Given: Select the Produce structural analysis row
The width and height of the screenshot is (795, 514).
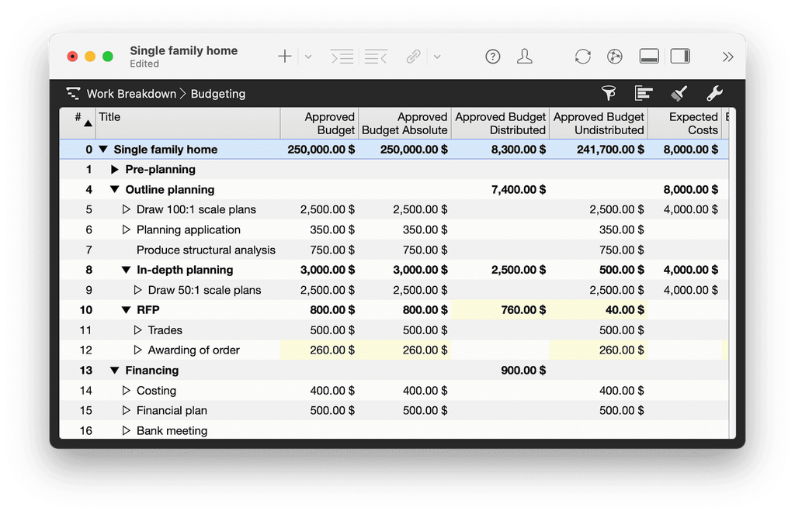Looking at the screenshot, I should tap(206, 250).
